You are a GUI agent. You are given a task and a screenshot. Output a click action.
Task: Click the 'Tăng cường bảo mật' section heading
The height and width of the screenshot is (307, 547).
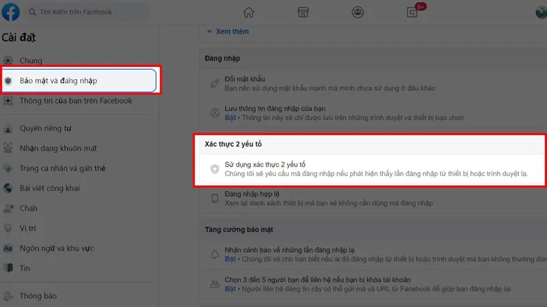[239, 230]
